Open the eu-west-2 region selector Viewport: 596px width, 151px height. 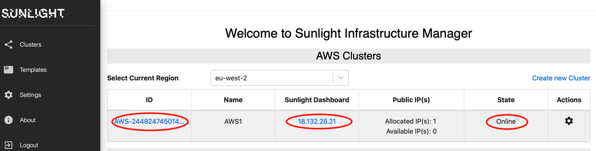tap(279, 78)
